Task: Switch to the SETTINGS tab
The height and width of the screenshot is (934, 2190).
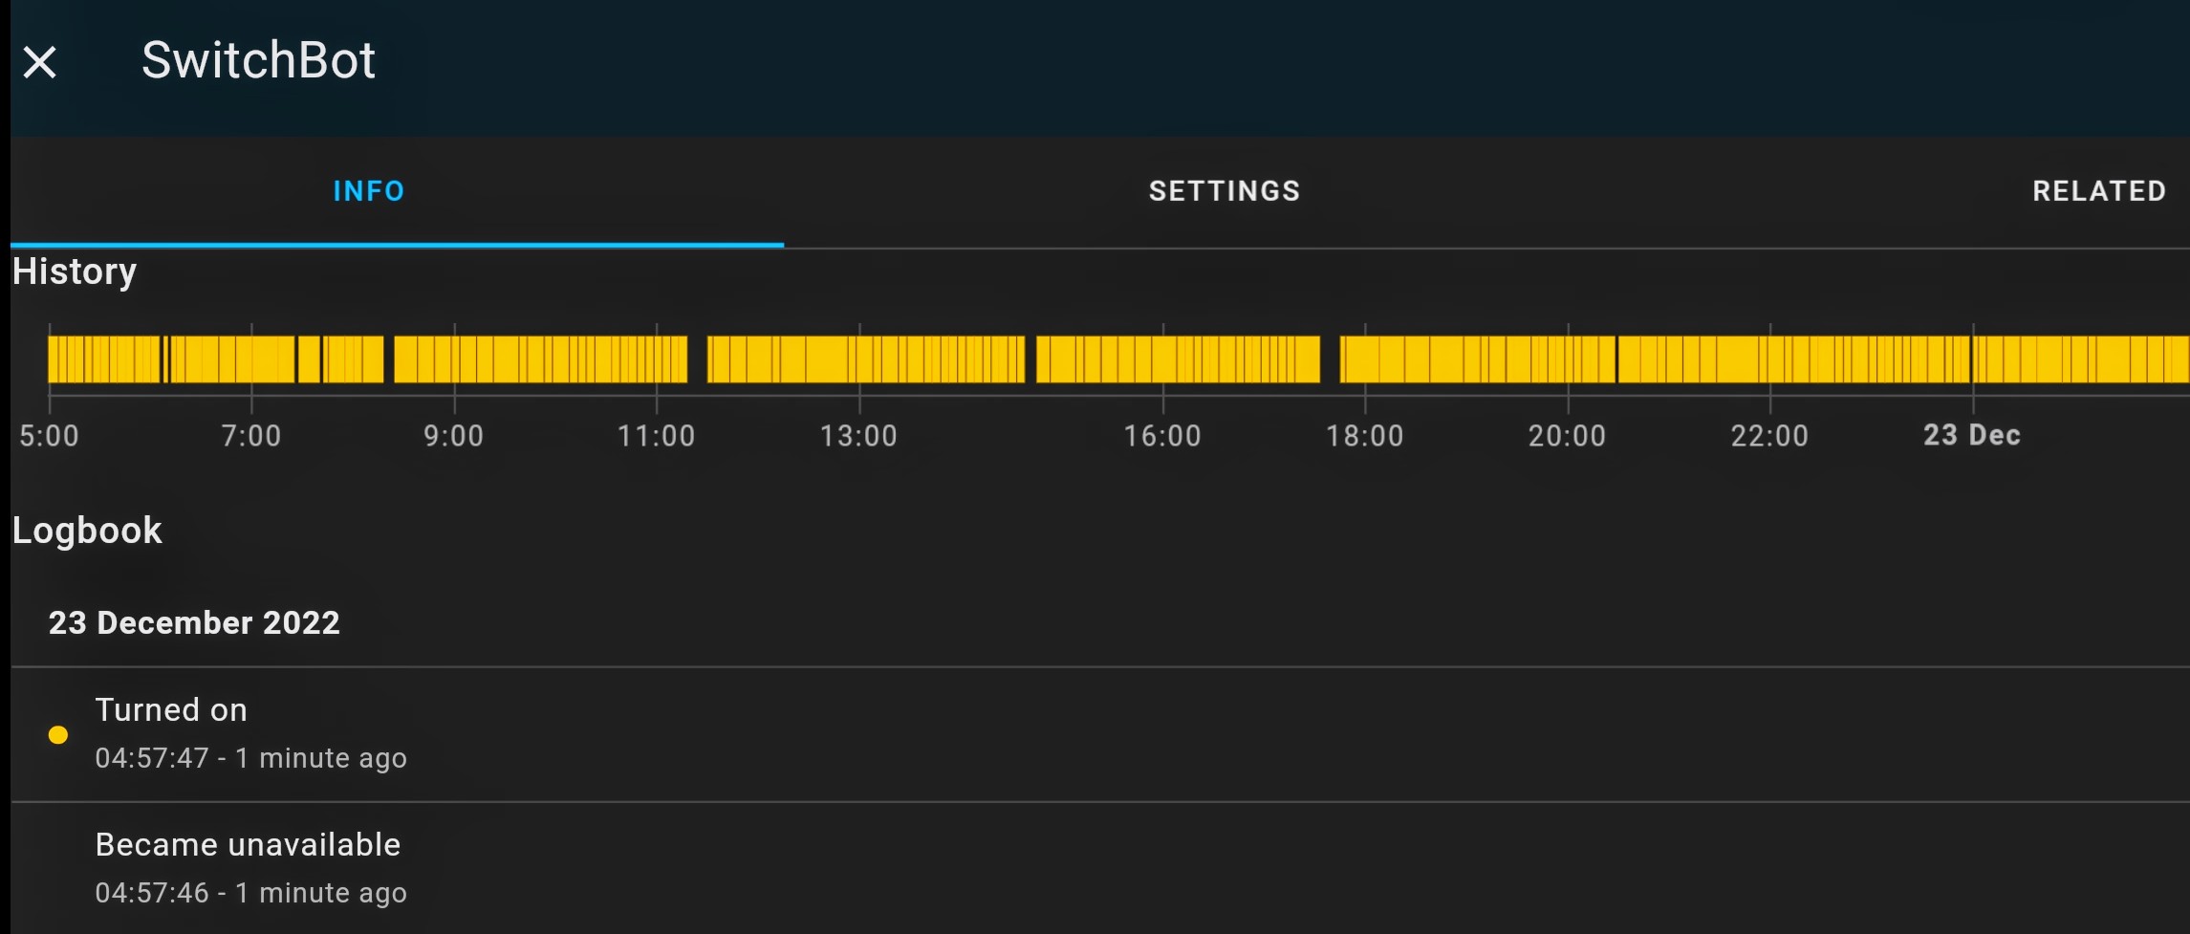Action: pyautogui.click(x=1225, y=190)
